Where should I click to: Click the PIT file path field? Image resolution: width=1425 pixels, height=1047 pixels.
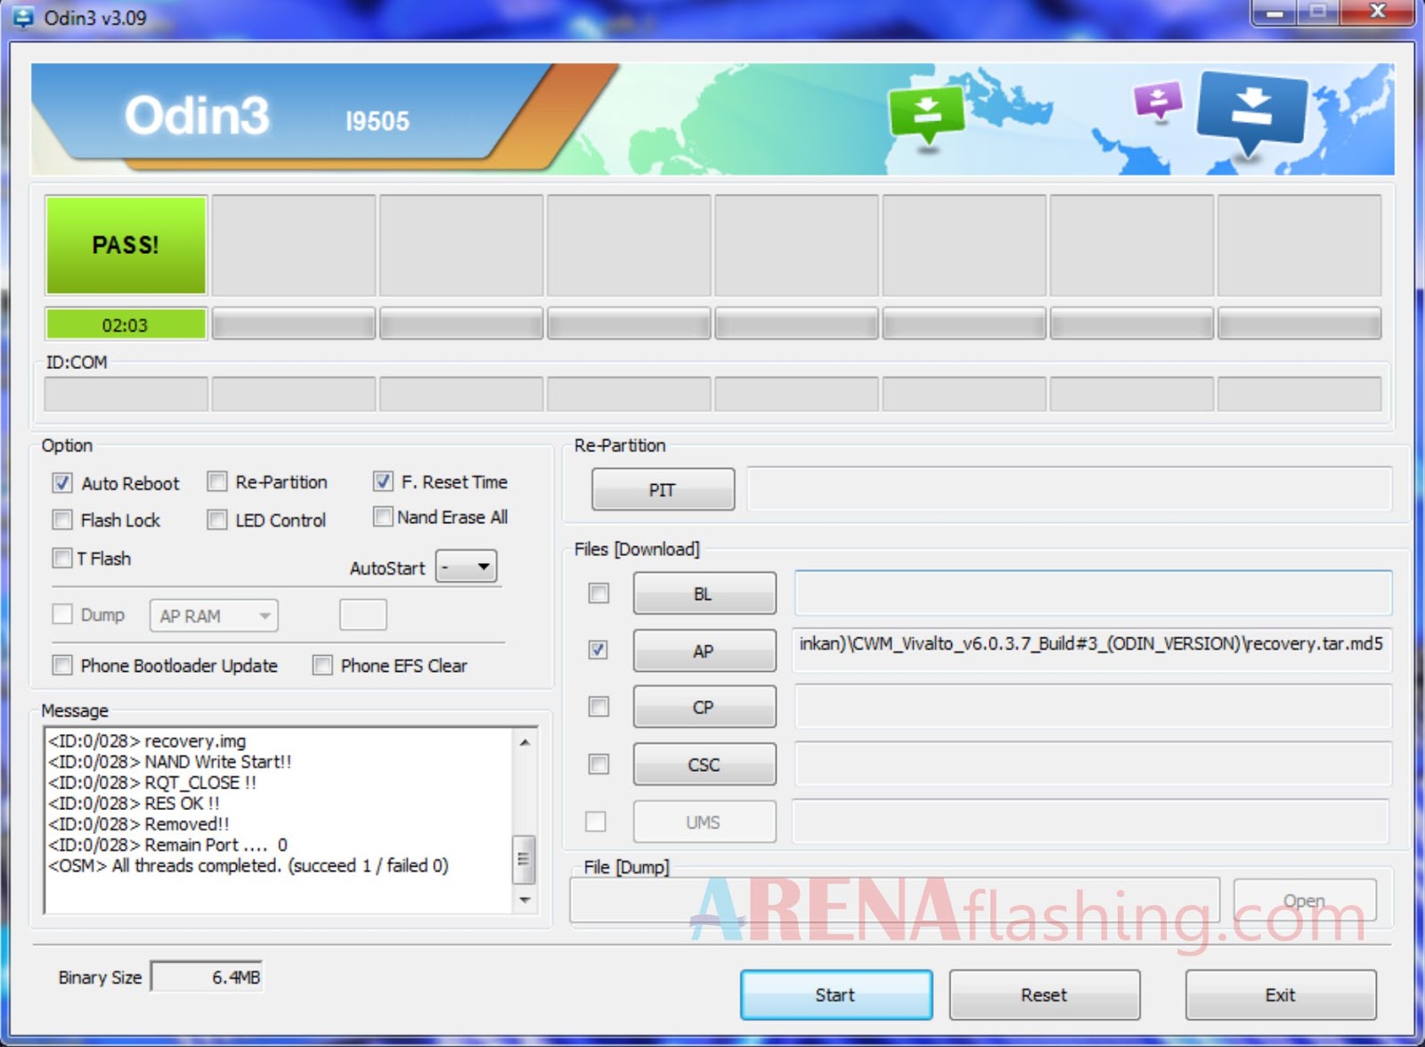[x=1069, y=489]
